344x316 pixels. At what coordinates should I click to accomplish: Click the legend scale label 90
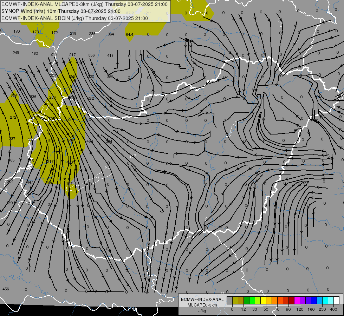pos(288,309)
